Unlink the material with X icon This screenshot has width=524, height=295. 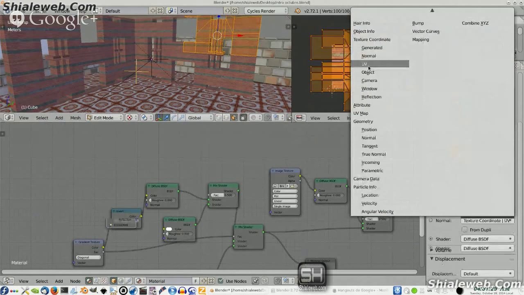[x=211, y=281]
